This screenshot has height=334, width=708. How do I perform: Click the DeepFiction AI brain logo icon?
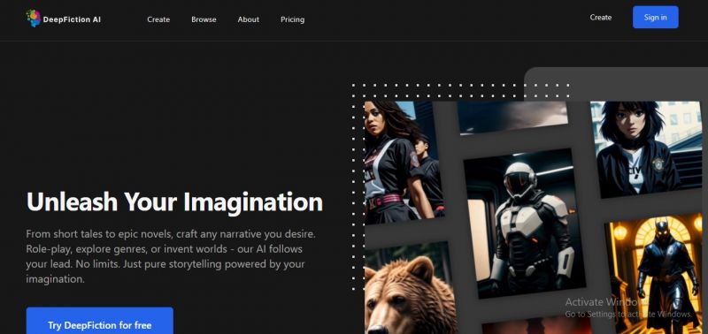[34, 19]
